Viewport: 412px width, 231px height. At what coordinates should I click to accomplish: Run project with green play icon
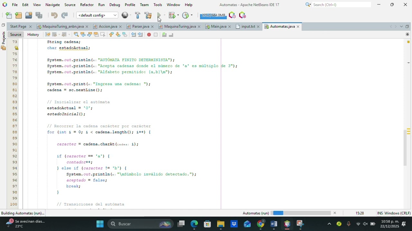coord(159,15)
